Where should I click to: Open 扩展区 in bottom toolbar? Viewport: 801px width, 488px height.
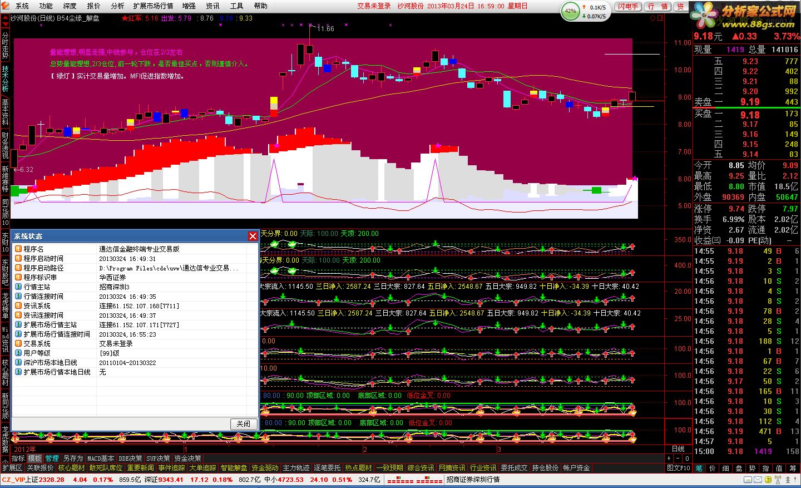12,468
